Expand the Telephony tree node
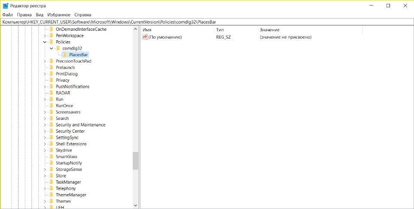This screenshot has width=414, height=209. [45, 188]
